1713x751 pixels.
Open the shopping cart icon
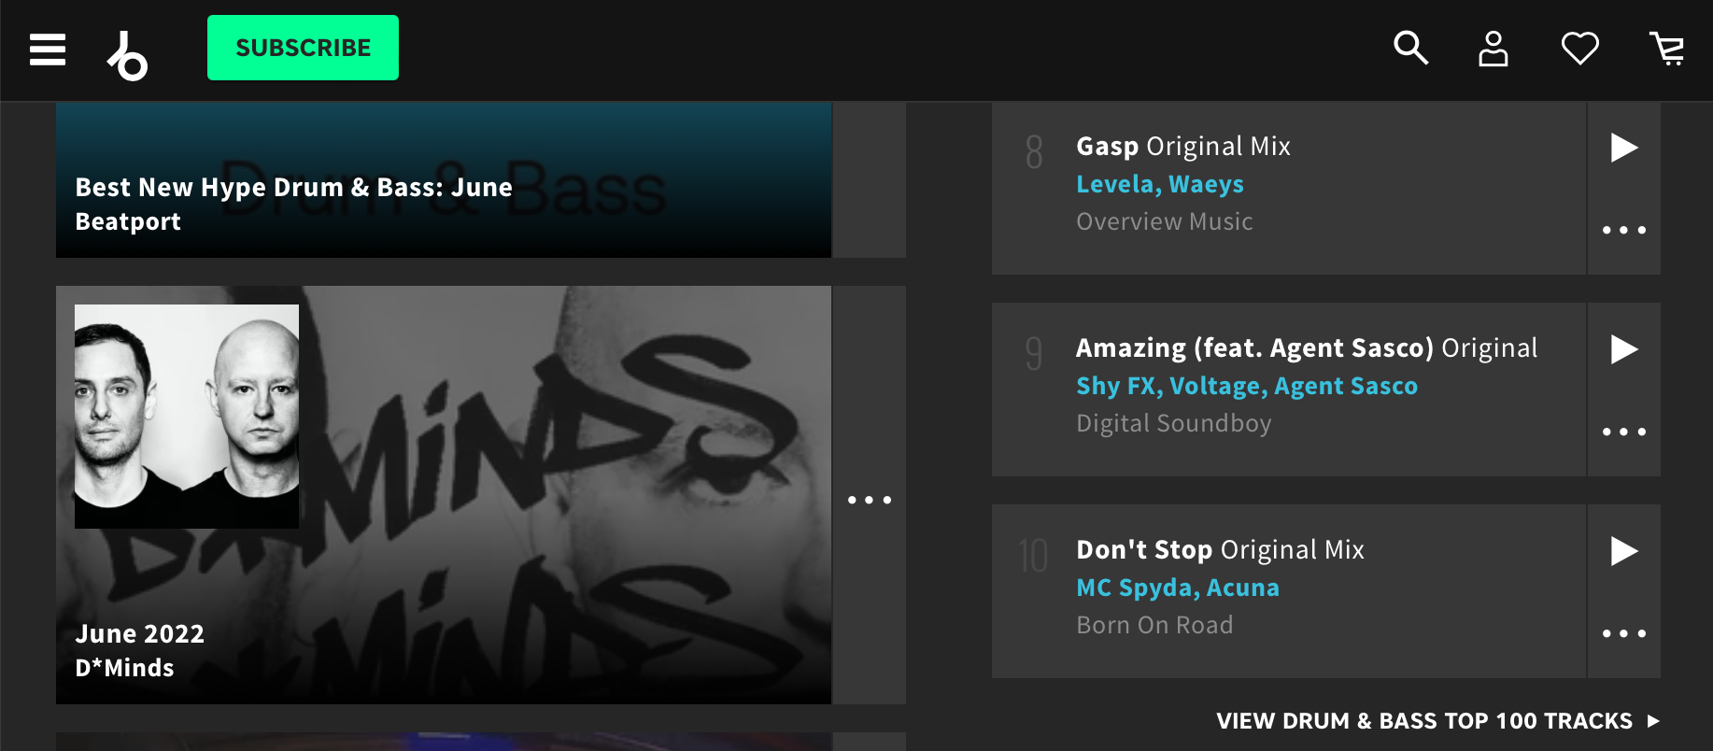(x=1667, y=49)
